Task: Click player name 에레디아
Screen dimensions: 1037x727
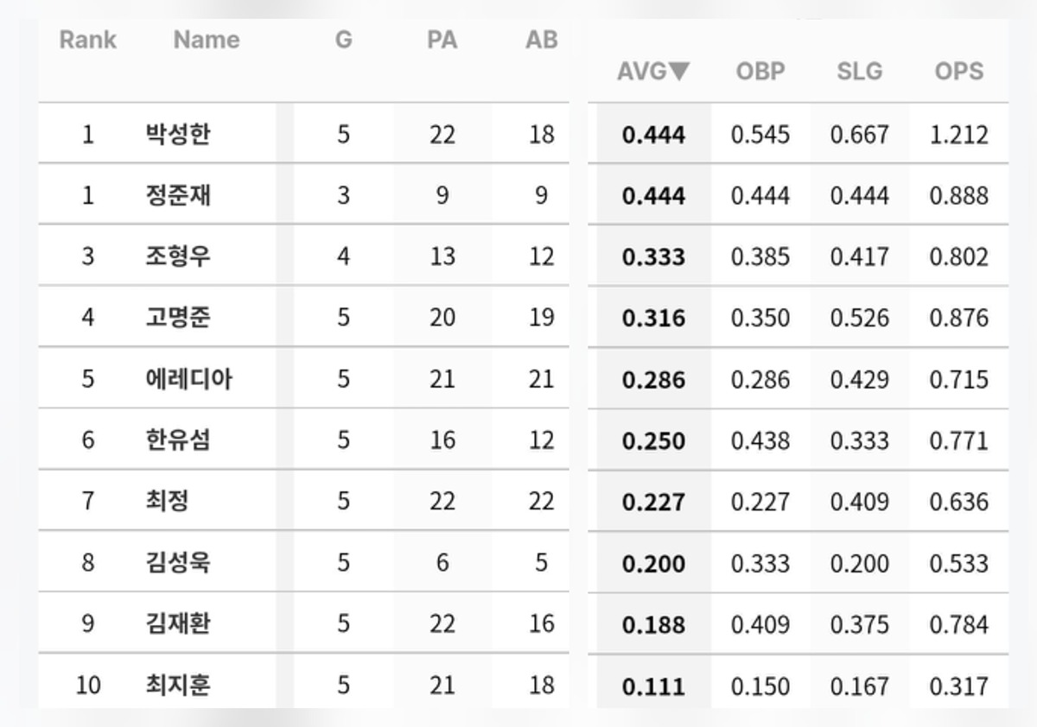Action: tap(188, 379)
